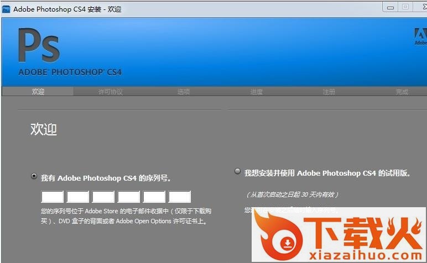Click the '从首次启动之日起 30 天内有效' note
427x263 pixels.
point(292,194)
